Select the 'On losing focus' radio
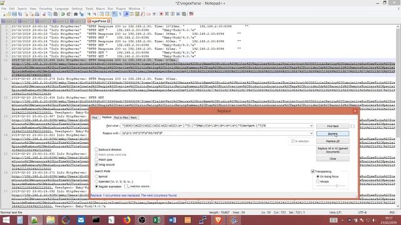This screenshot has width=401, height=225. (318, 176)
